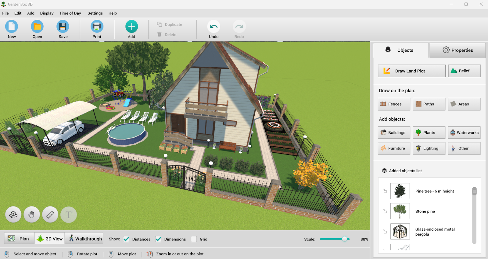Image resolution: width=488 pixels, height=259 pixels.
Task: Click the green Add plus icon
Action: [131, 27]
